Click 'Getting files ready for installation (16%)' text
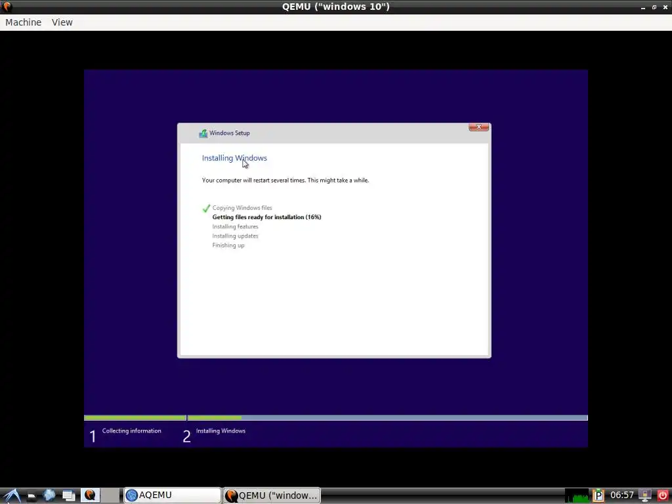 [x=266, y=217]
